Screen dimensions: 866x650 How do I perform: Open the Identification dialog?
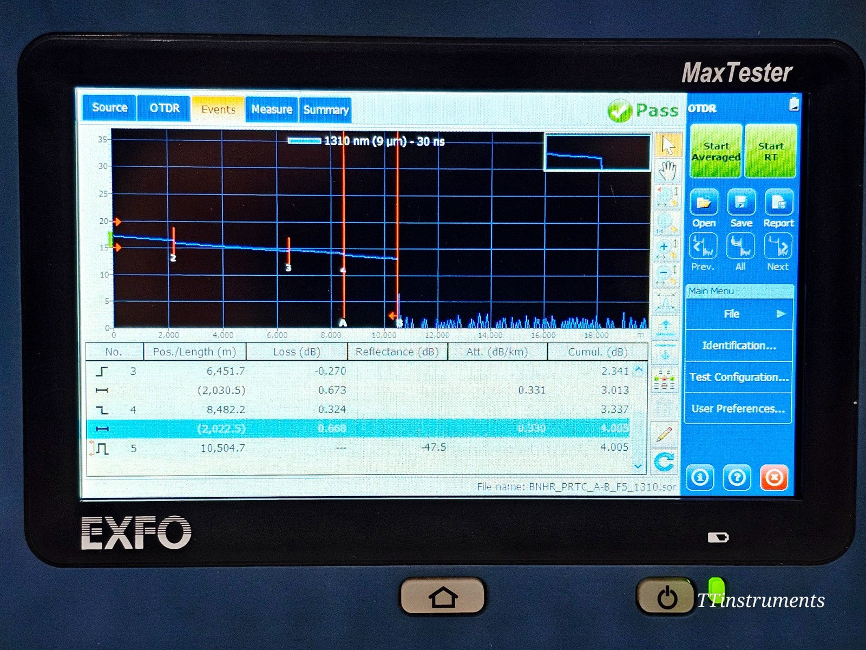pos(739,346)
